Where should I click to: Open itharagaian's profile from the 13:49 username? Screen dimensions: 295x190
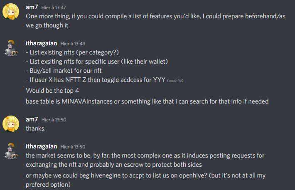tap(41, 43)
